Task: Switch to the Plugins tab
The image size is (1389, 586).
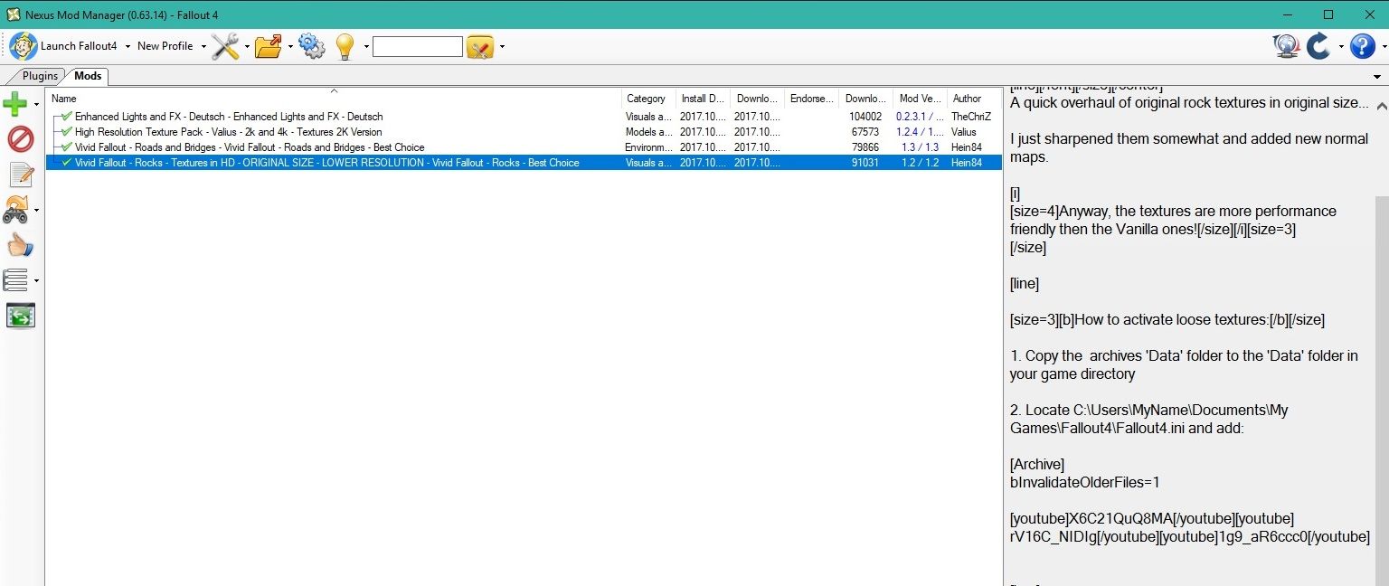Action: [40, 76]
